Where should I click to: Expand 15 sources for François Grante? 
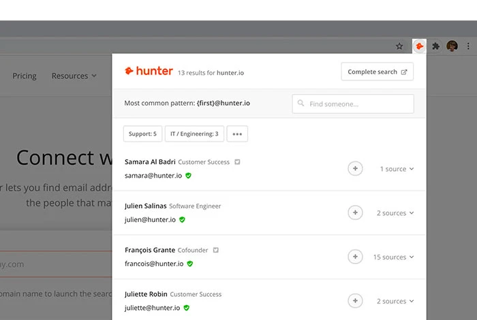point(393,257)
